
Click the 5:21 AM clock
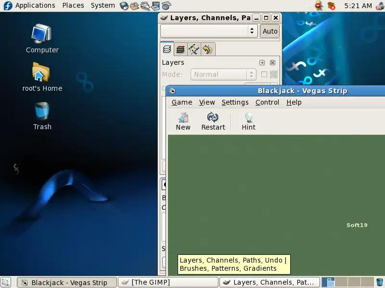pos(358,6)
